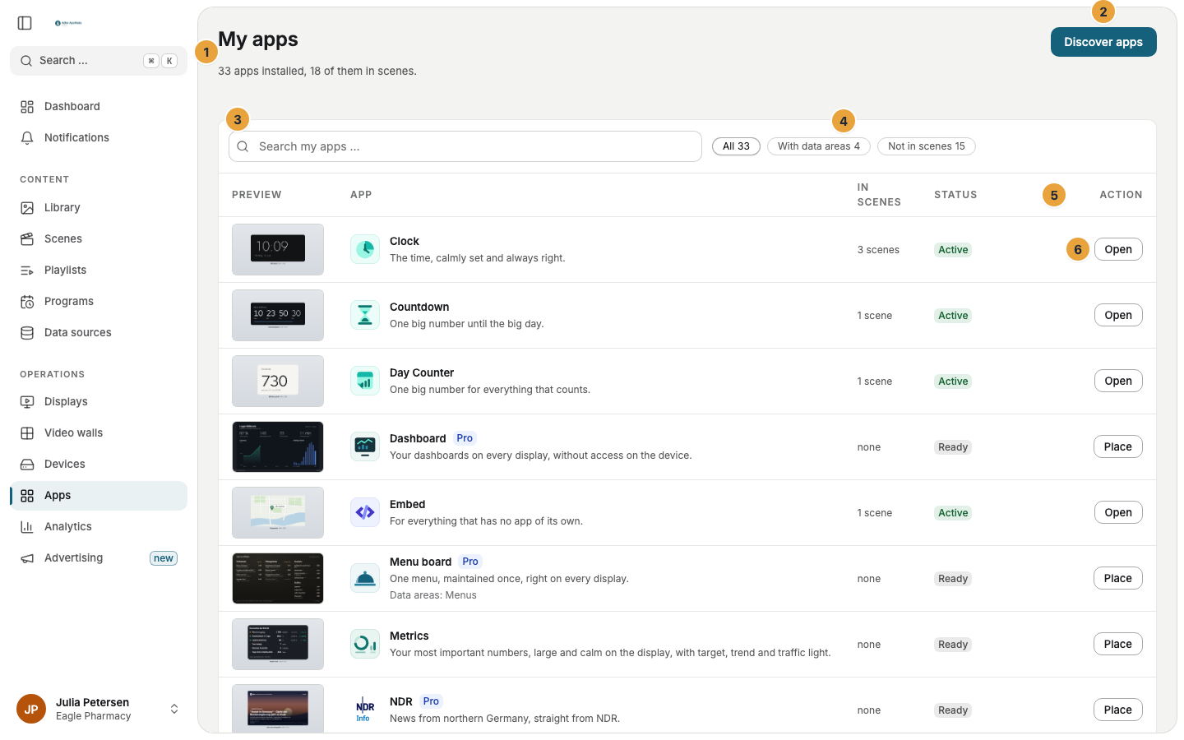Screen dimensions: 1184x740
Task: Click the Dashboard preview thumbnail
Action: [x=278, y=446]
